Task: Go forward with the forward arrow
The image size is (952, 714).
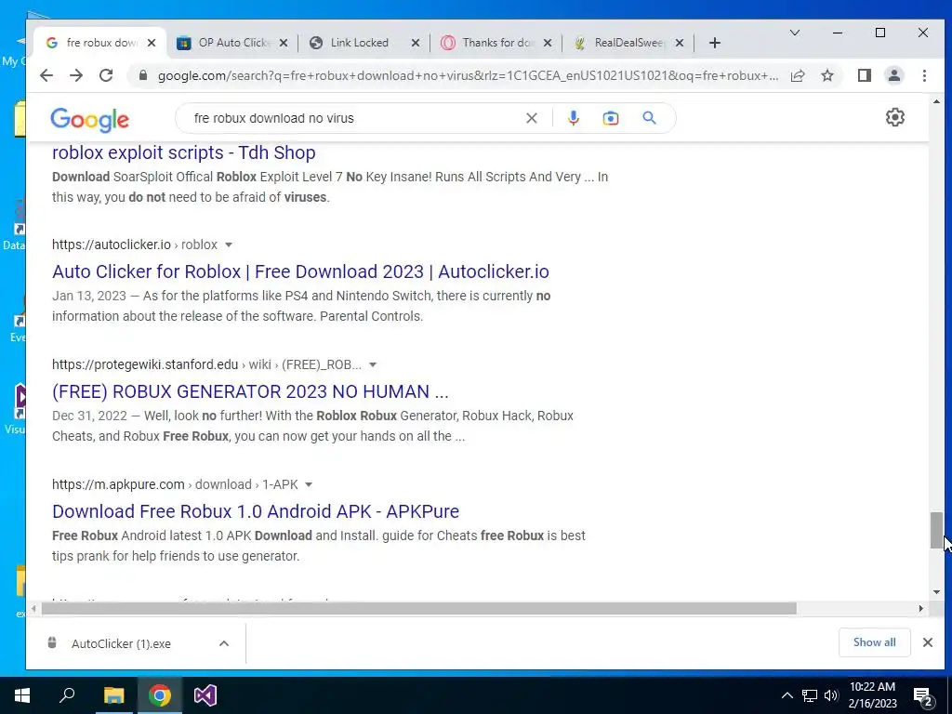Action: pos(76,75)
